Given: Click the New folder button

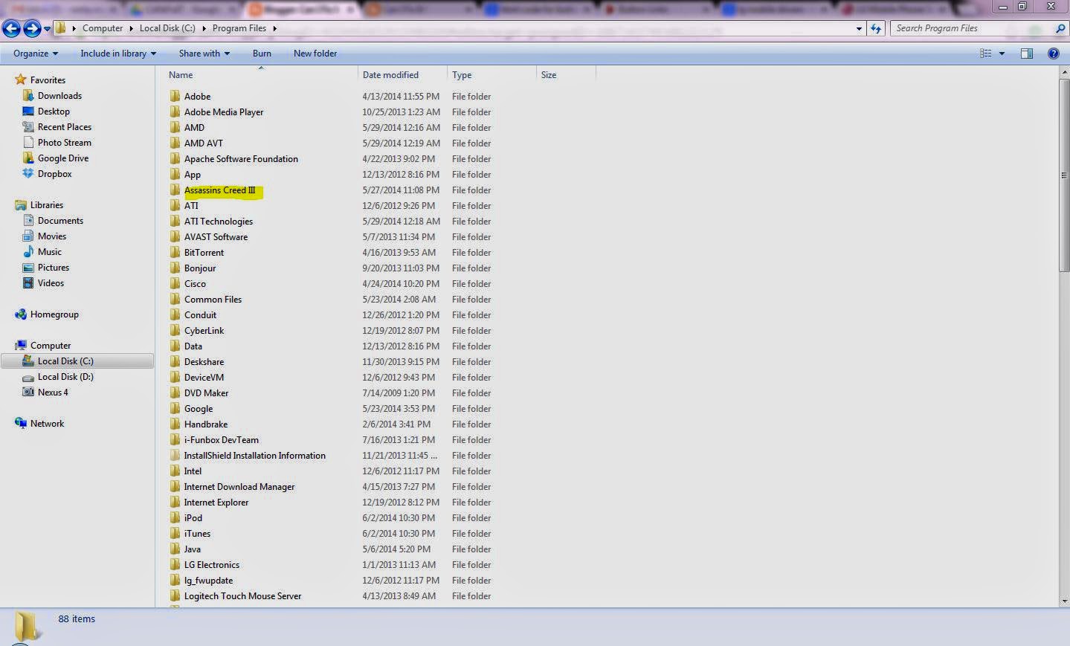Looking at the screenshot, I should click(x=315, y=54).
